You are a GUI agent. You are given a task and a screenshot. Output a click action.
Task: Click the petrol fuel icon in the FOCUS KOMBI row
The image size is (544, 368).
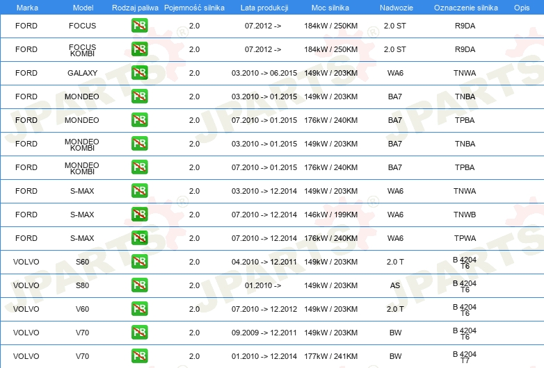tap(139, 49)
